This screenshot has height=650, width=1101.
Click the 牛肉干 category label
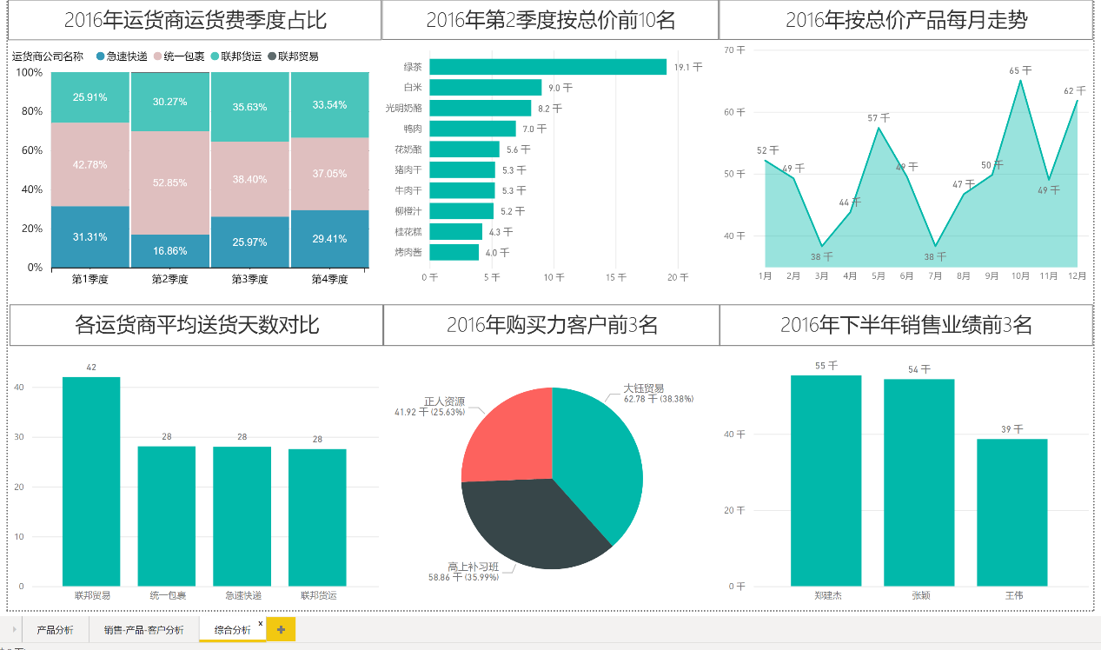click(408, 190)
